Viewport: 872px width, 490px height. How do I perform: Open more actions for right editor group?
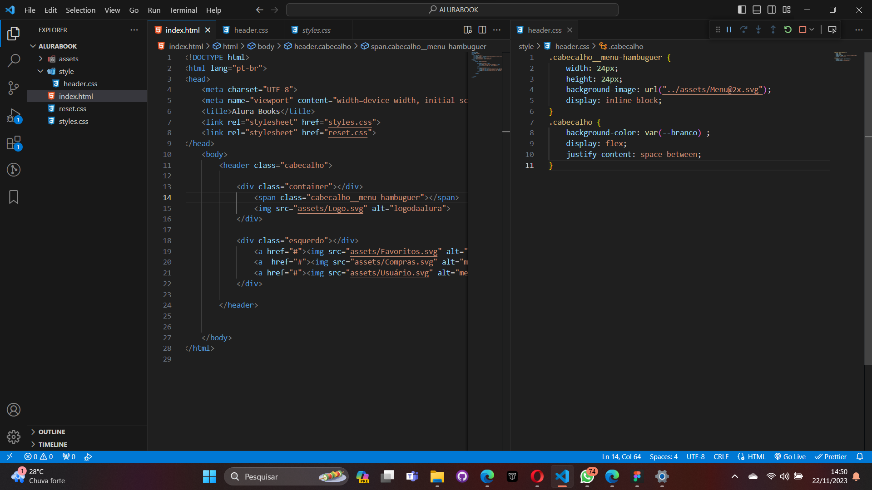(859, 30)
